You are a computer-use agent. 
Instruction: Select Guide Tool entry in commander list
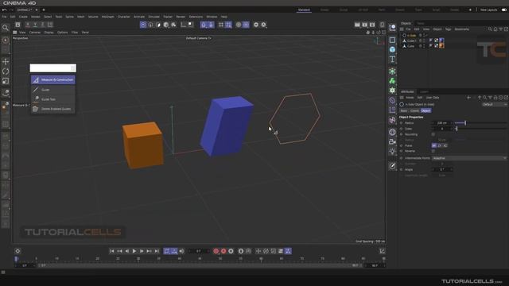[53, 99]
